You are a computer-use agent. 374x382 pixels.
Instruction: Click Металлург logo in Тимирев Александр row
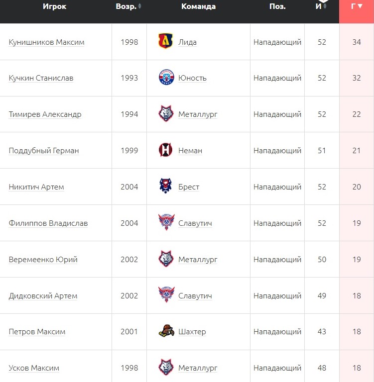(x=166, y=114)
